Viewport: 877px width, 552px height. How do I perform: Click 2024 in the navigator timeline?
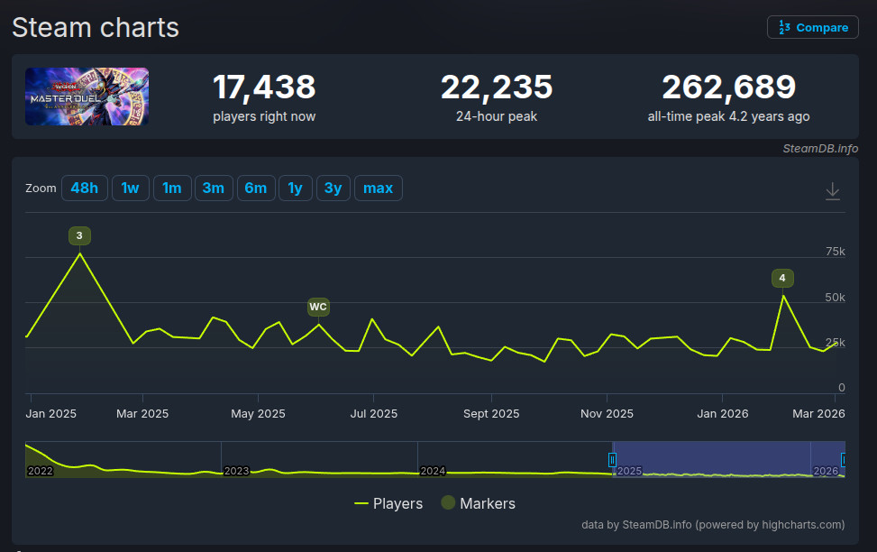433,471
